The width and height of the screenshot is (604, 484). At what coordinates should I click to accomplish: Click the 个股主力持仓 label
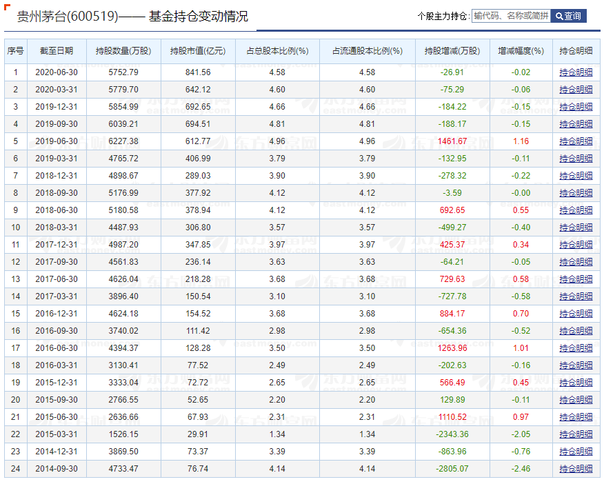443,16
